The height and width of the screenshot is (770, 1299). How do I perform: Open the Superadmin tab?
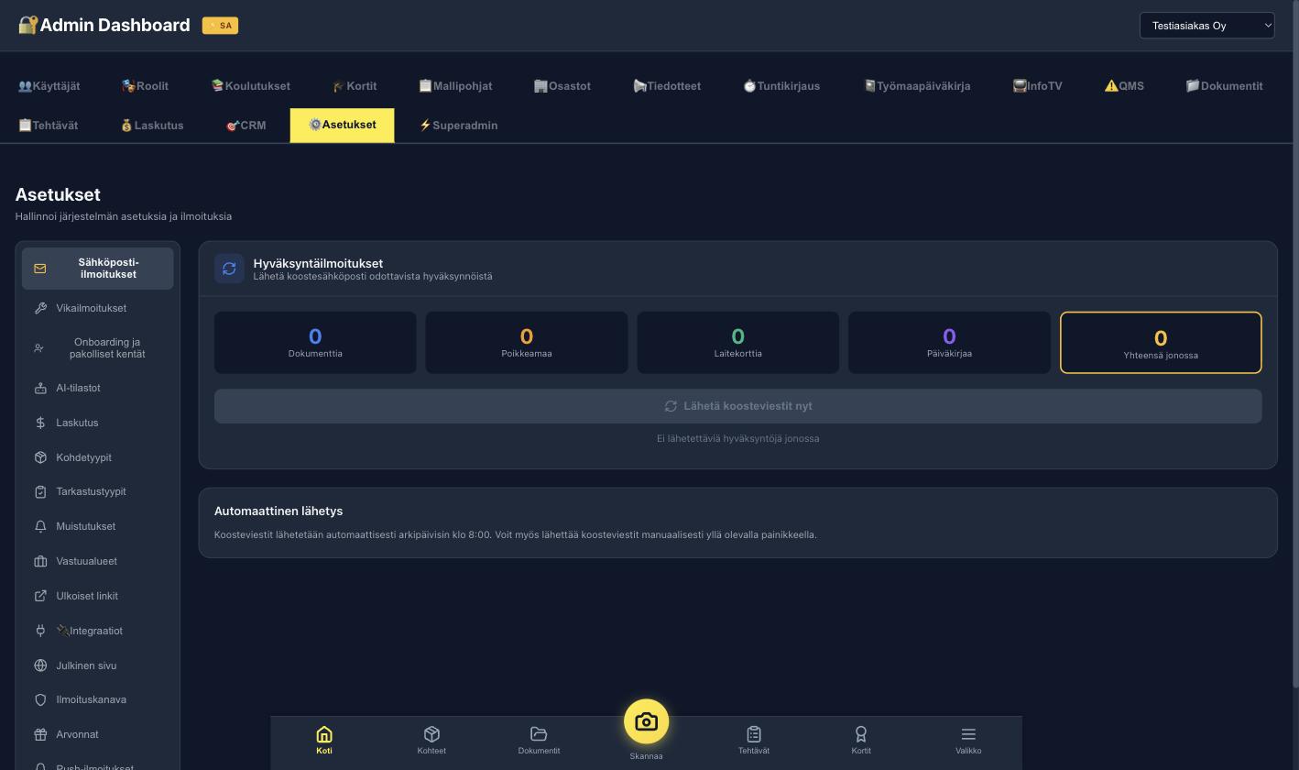(x=458, y=126)
